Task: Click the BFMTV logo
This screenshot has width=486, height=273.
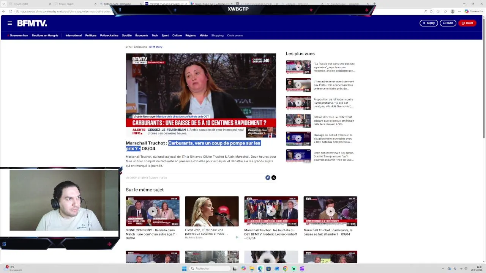Action: [x=32, y=23]
